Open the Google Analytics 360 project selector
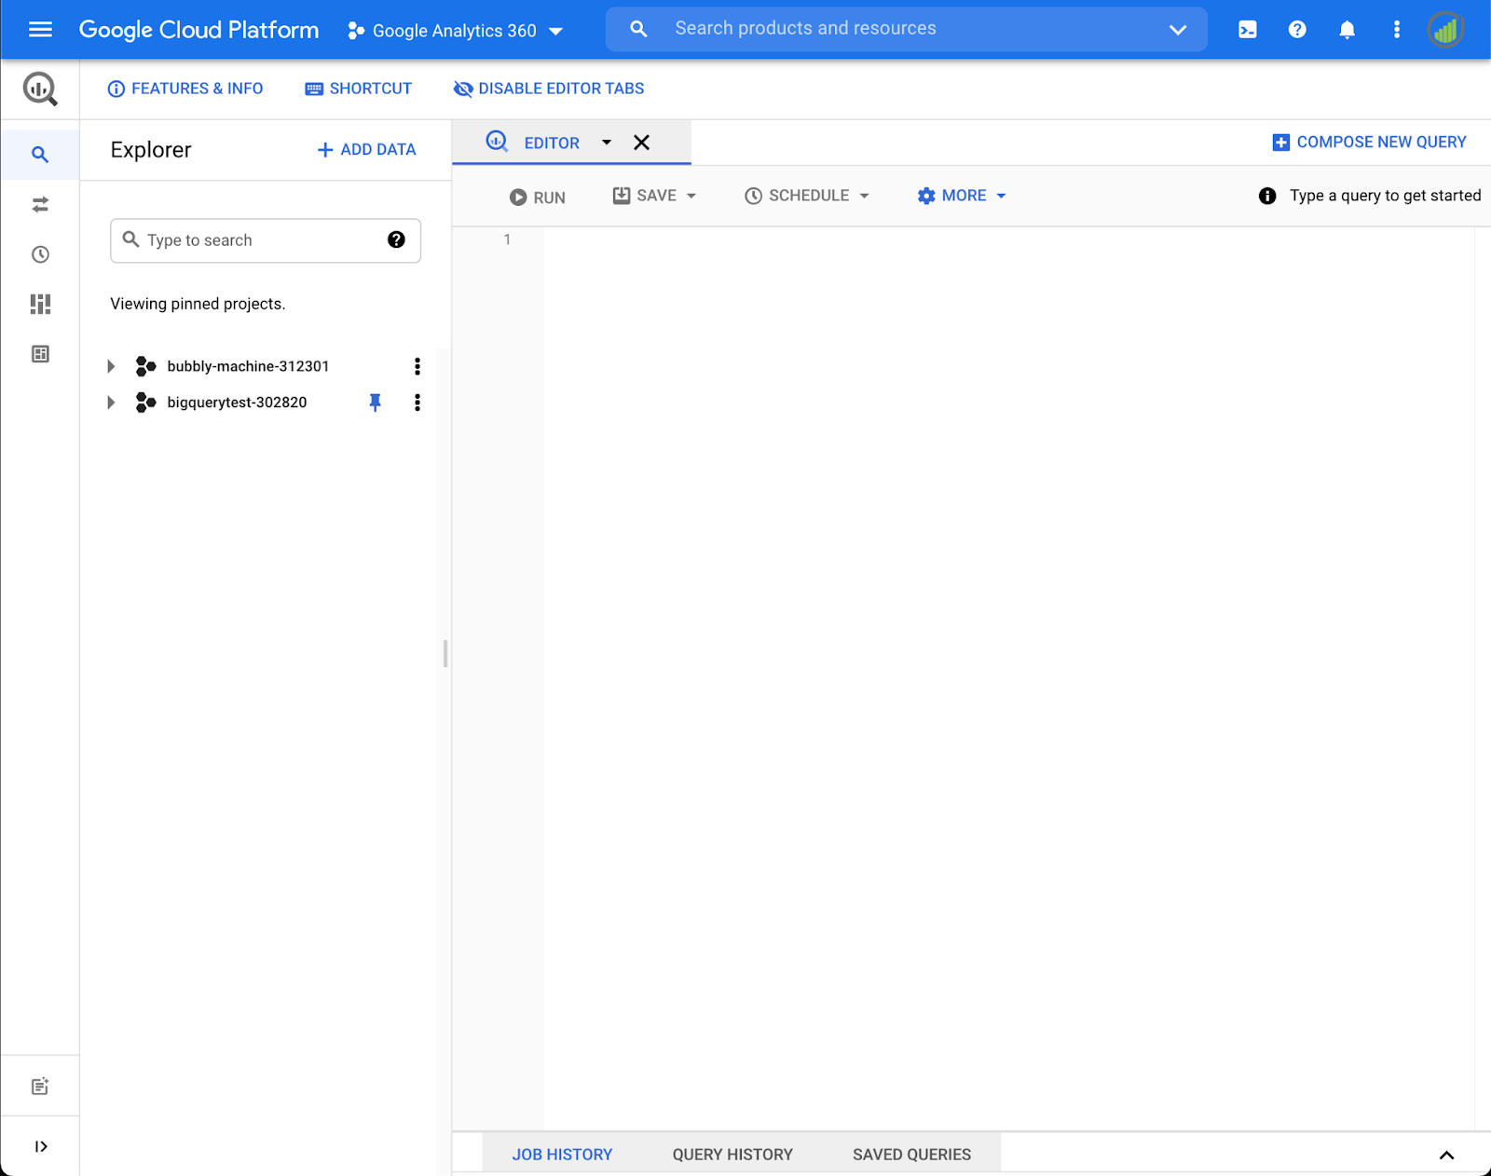This screenshot has width=1491, height=1176. [456, 31]
